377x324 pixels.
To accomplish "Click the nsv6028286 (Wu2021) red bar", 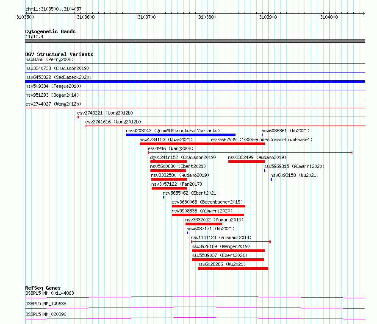I will (233, 268).
